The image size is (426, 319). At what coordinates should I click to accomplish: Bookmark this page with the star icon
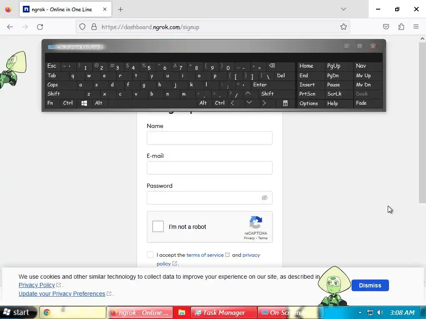coord(343,27)
